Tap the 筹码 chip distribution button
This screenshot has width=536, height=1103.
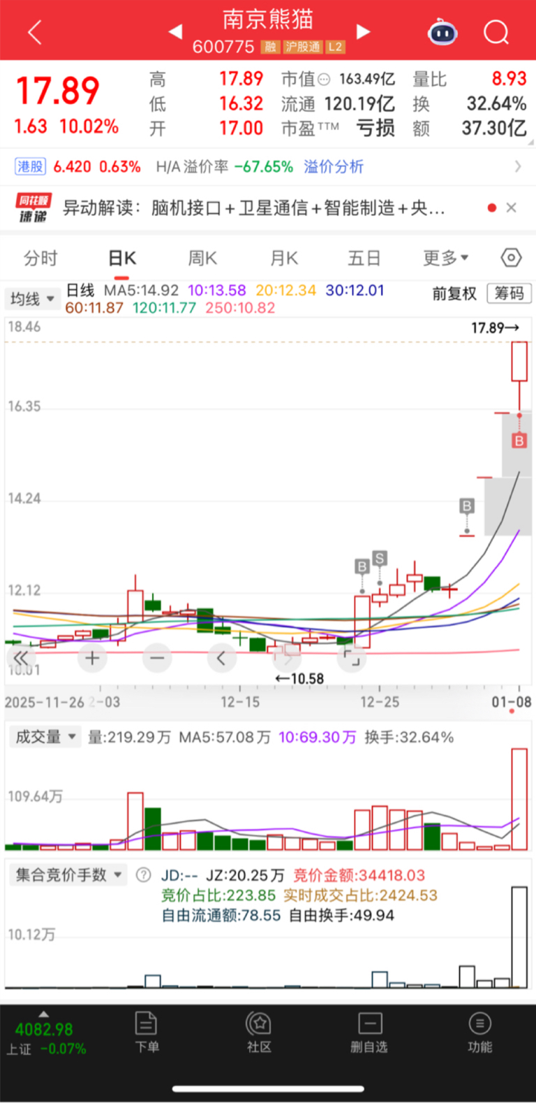click(509, 293)
